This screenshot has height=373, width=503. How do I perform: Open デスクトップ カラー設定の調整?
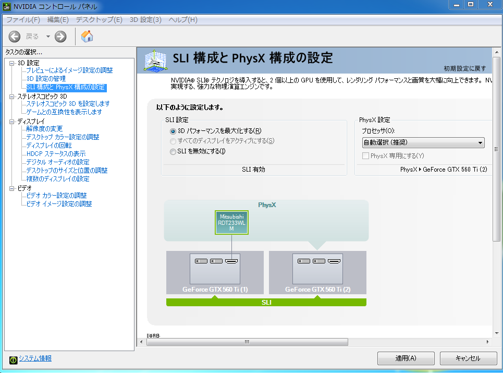point(63,137)
